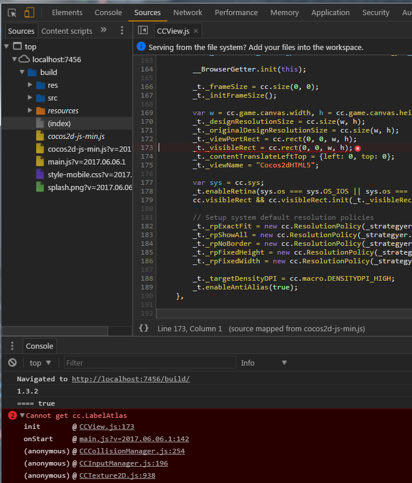Activate the inspect element picker icon
The height and width of the screenshot is (483, 412).
click(12, 12)
